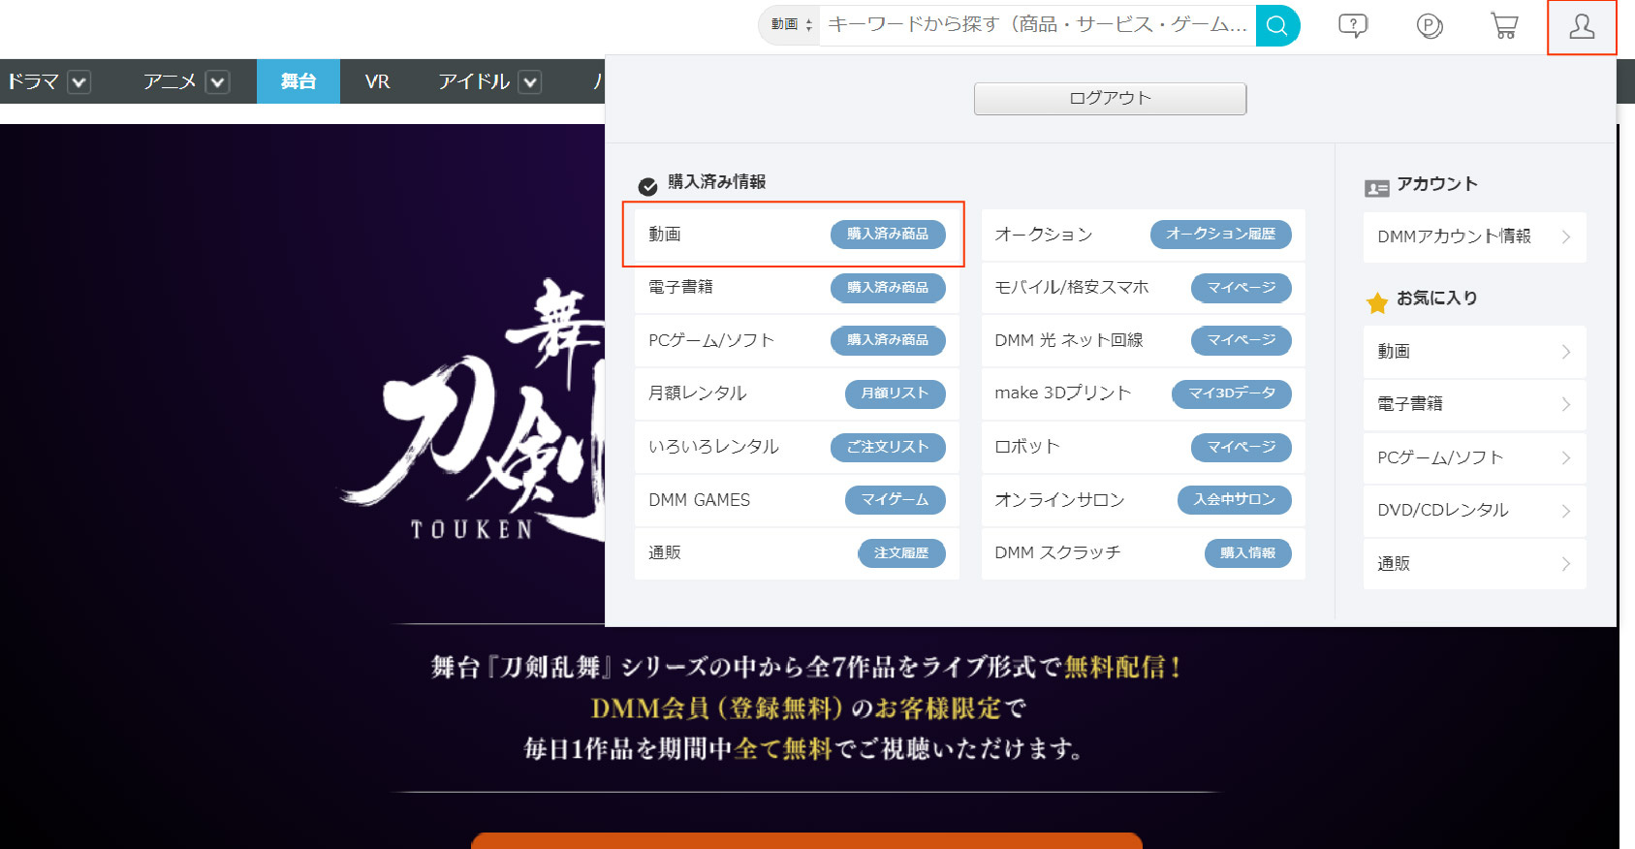Select the VR navigation tab
The width and height of the screenshot is (1635, 849).
[377, 81]
